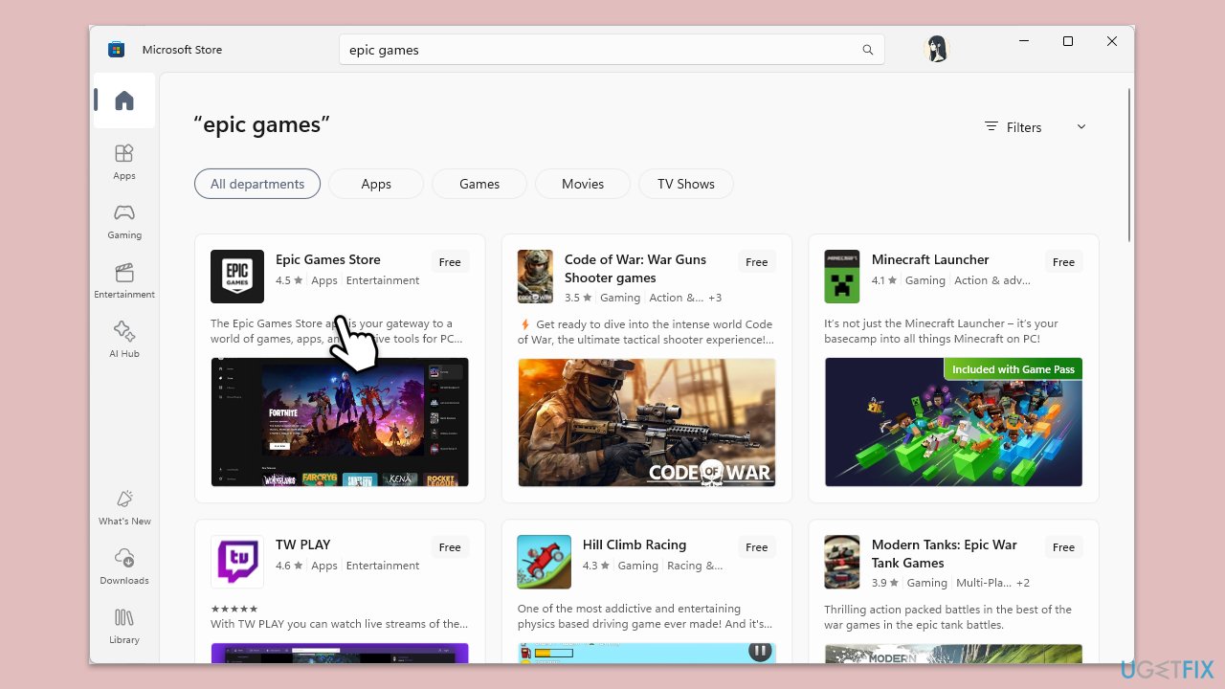1225x689 pixels.
Task: Select the All departments tab
Action: pyautogui.click(x=256, y=184)
